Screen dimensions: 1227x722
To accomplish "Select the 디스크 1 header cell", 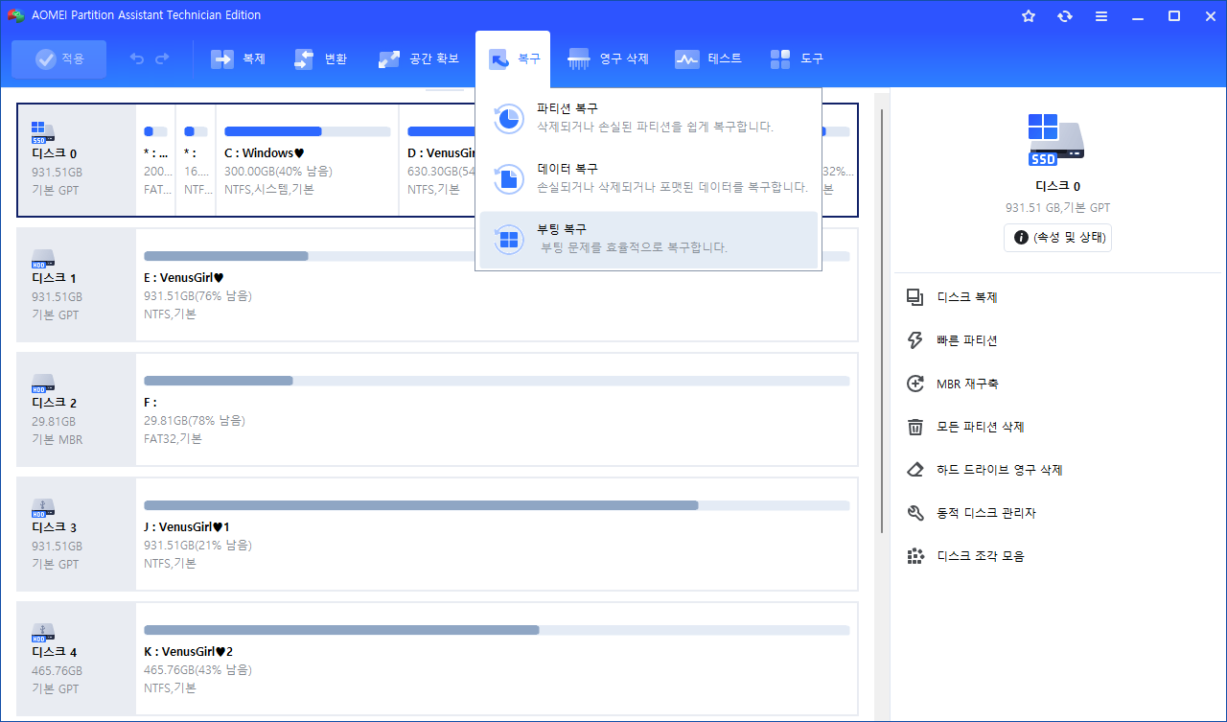I will (77, 285).
